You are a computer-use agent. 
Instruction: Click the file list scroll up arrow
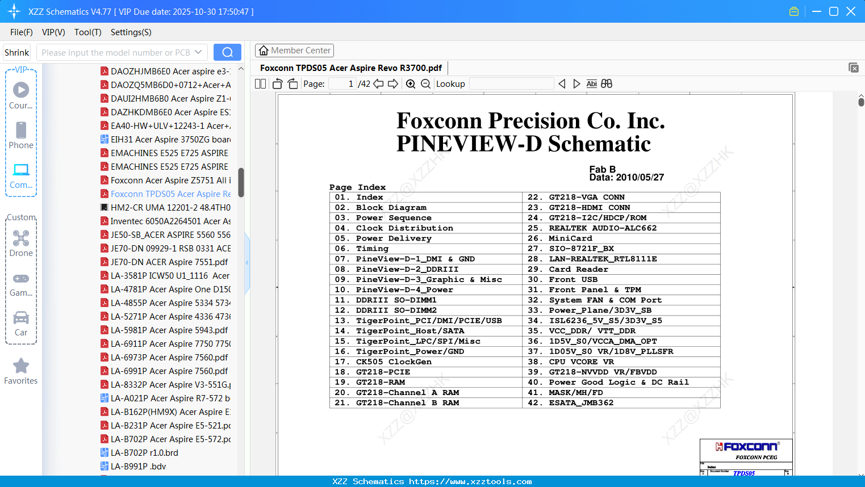(x=241, y=69)
